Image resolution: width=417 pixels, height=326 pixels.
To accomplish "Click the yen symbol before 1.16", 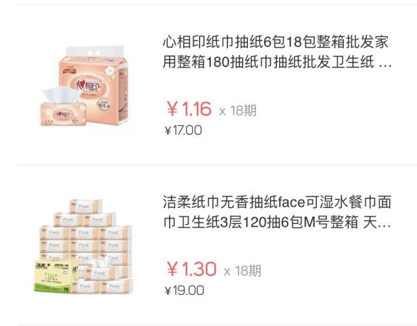I will (172, 109).
